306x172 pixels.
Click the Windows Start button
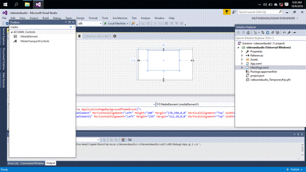[5, 4]
